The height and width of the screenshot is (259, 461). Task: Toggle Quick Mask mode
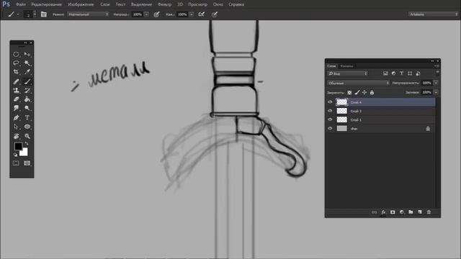[16, 163]
